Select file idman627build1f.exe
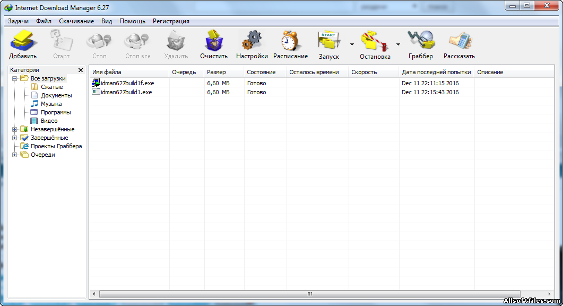Screen dimensions: 563x306 tap(127, 83)
